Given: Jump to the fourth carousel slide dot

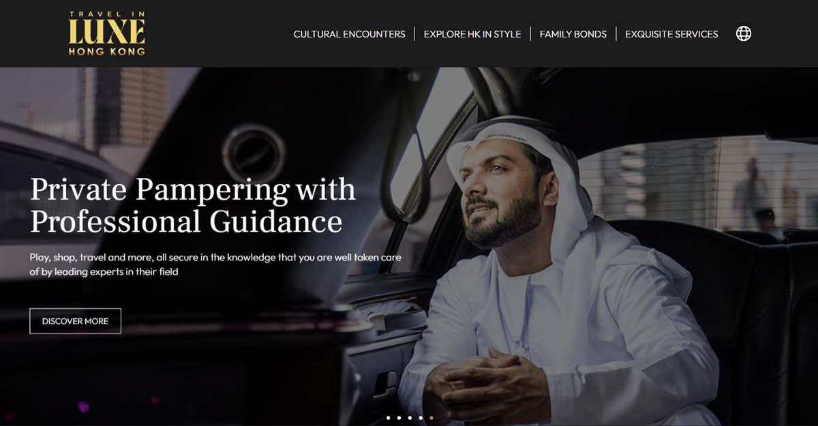Looking at the screenshot, I should coord(421,418).
